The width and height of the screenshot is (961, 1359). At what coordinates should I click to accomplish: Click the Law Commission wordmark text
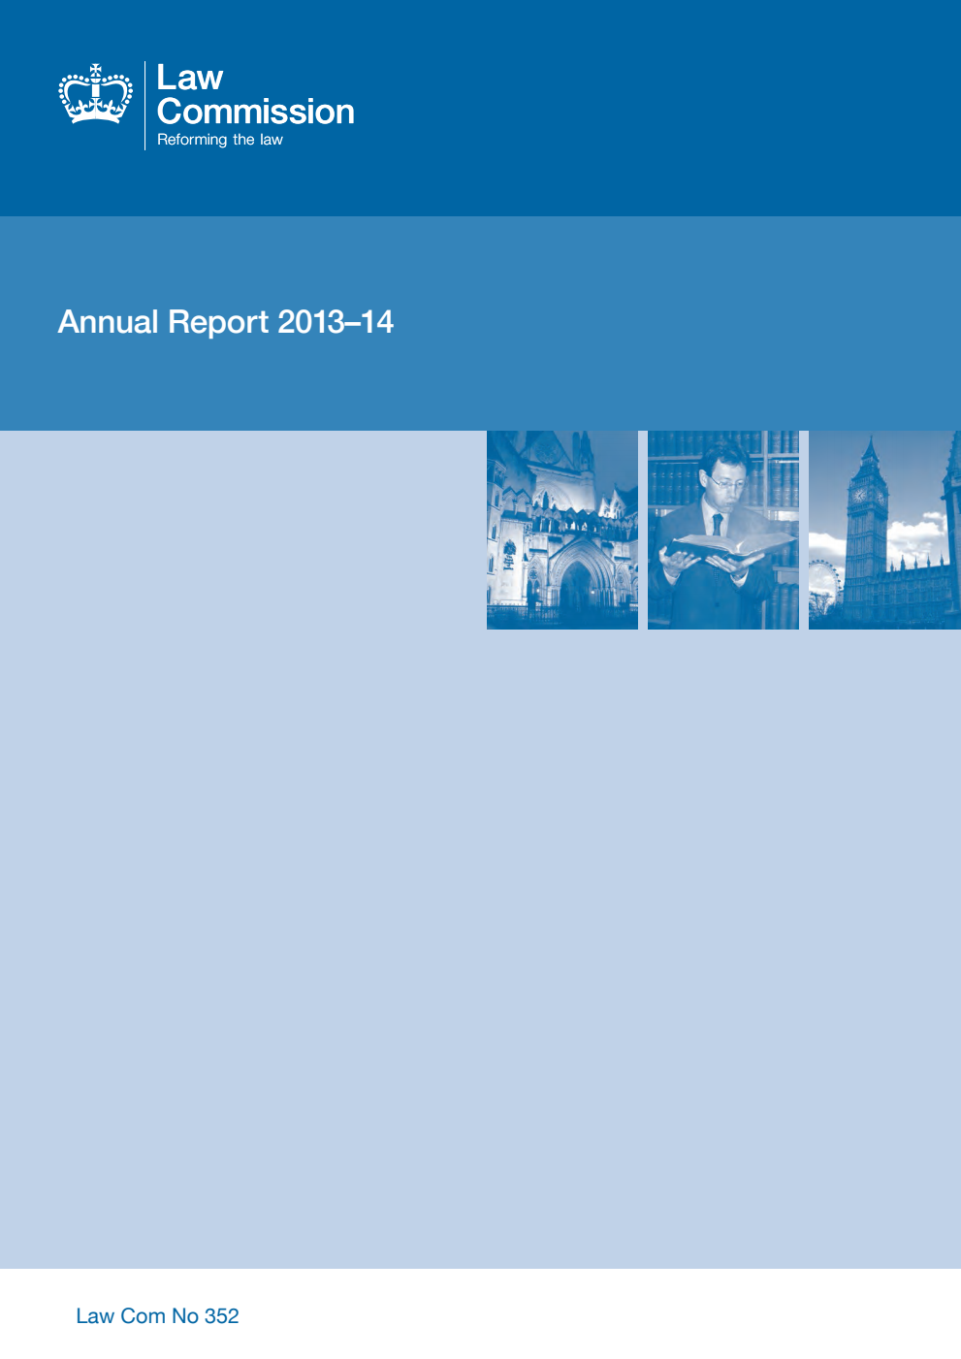256,94
